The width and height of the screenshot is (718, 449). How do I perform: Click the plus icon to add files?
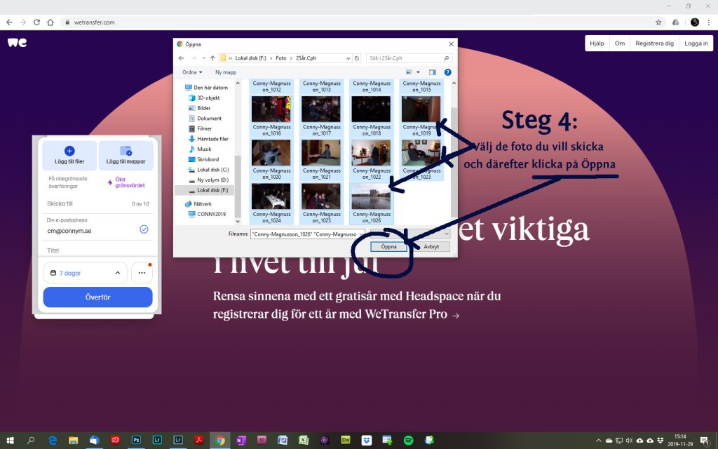(69, 151)
